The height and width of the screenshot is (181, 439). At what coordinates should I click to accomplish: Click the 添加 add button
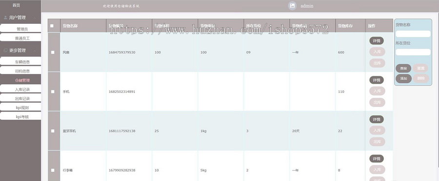[x=403, y=78]
